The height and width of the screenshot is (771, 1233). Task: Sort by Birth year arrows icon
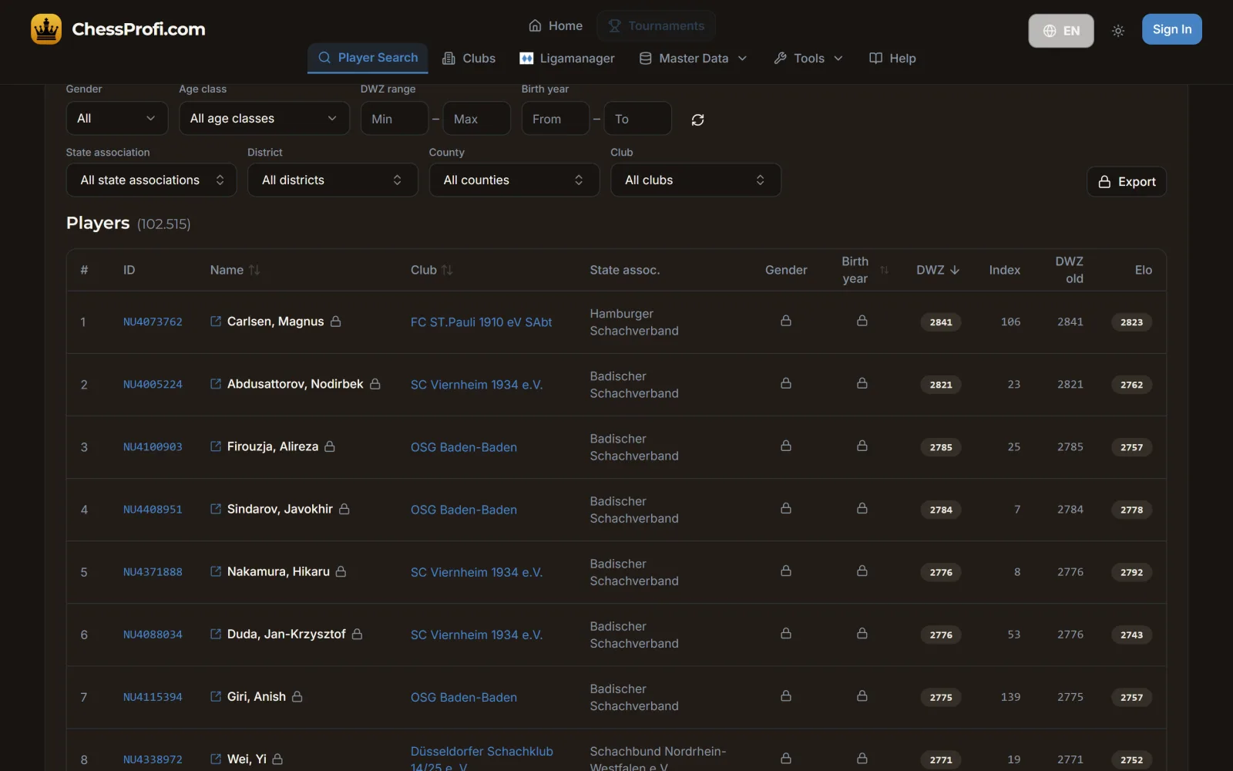[884, 270]
